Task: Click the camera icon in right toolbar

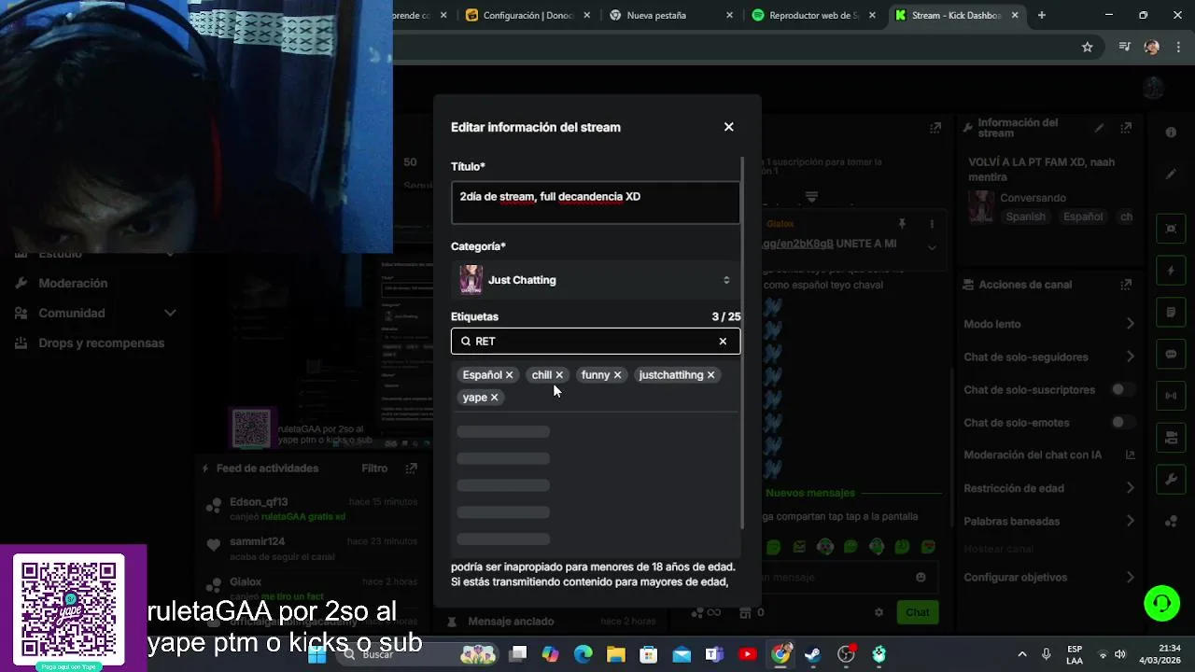Action: 1171,438
